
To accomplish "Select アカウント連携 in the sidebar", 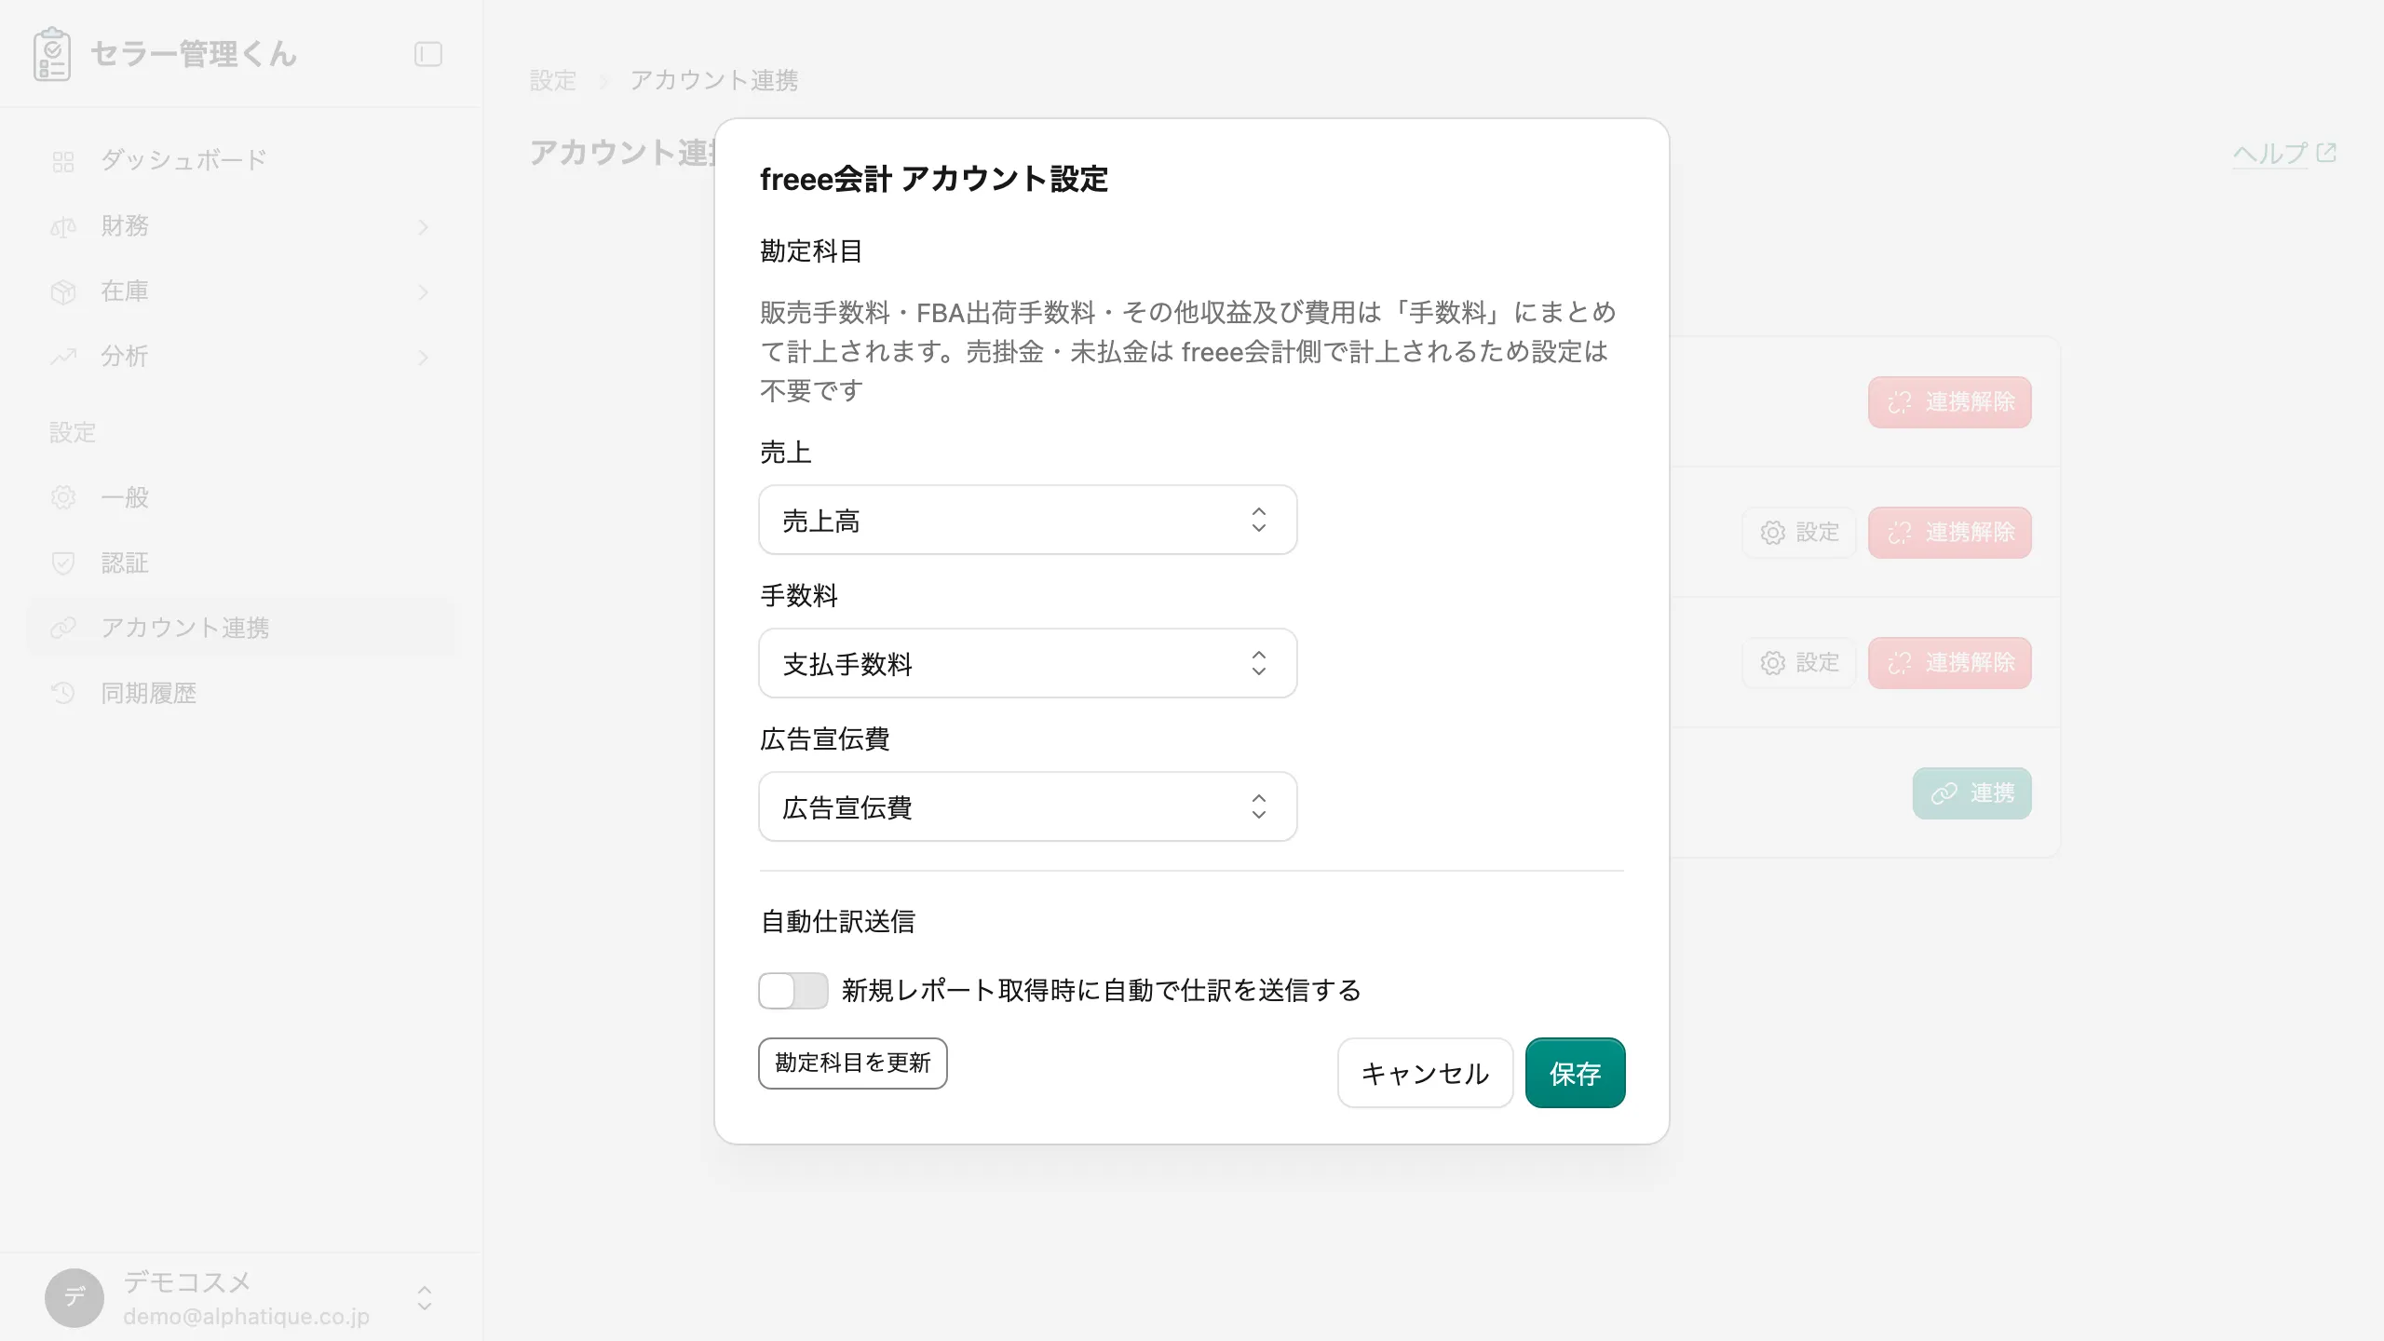I will point(241,628).
